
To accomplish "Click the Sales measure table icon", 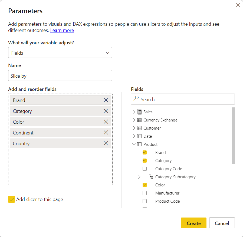I will click(139, 112).
